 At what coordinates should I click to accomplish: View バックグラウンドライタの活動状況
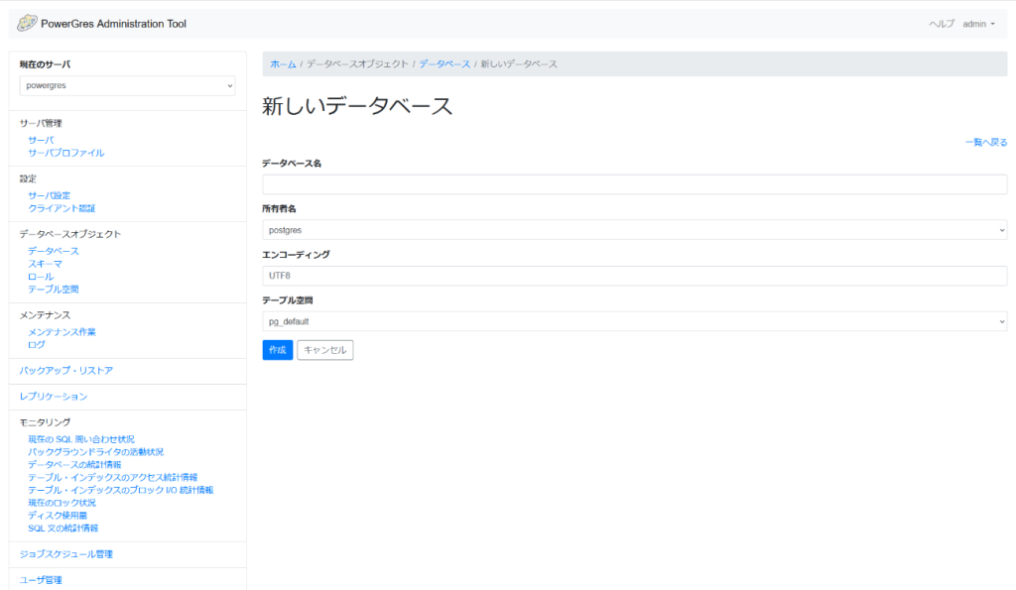coord(96,452)
